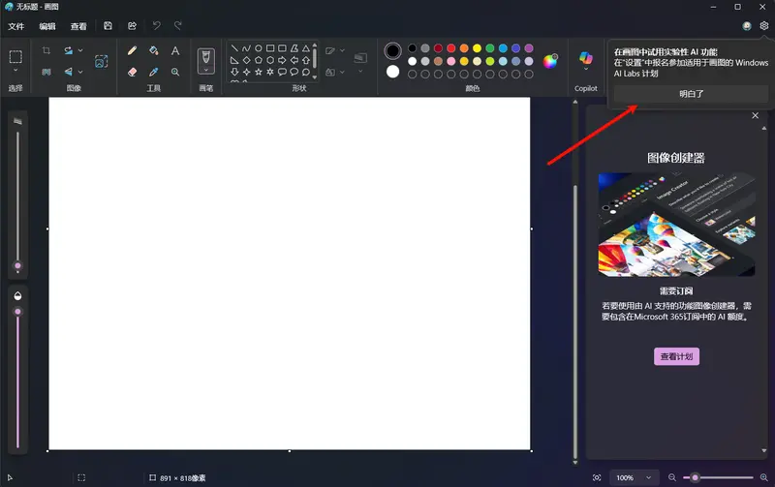The width and height of the screenshot is (775, 487).
Task: Open the Settings gear
Action: pos(764,26)
